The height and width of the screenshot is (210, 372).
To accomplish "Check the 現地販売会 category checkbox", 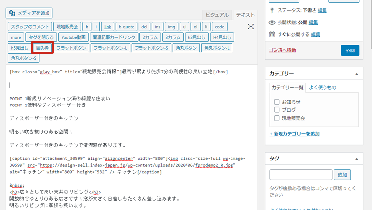I will pos(277,118).
